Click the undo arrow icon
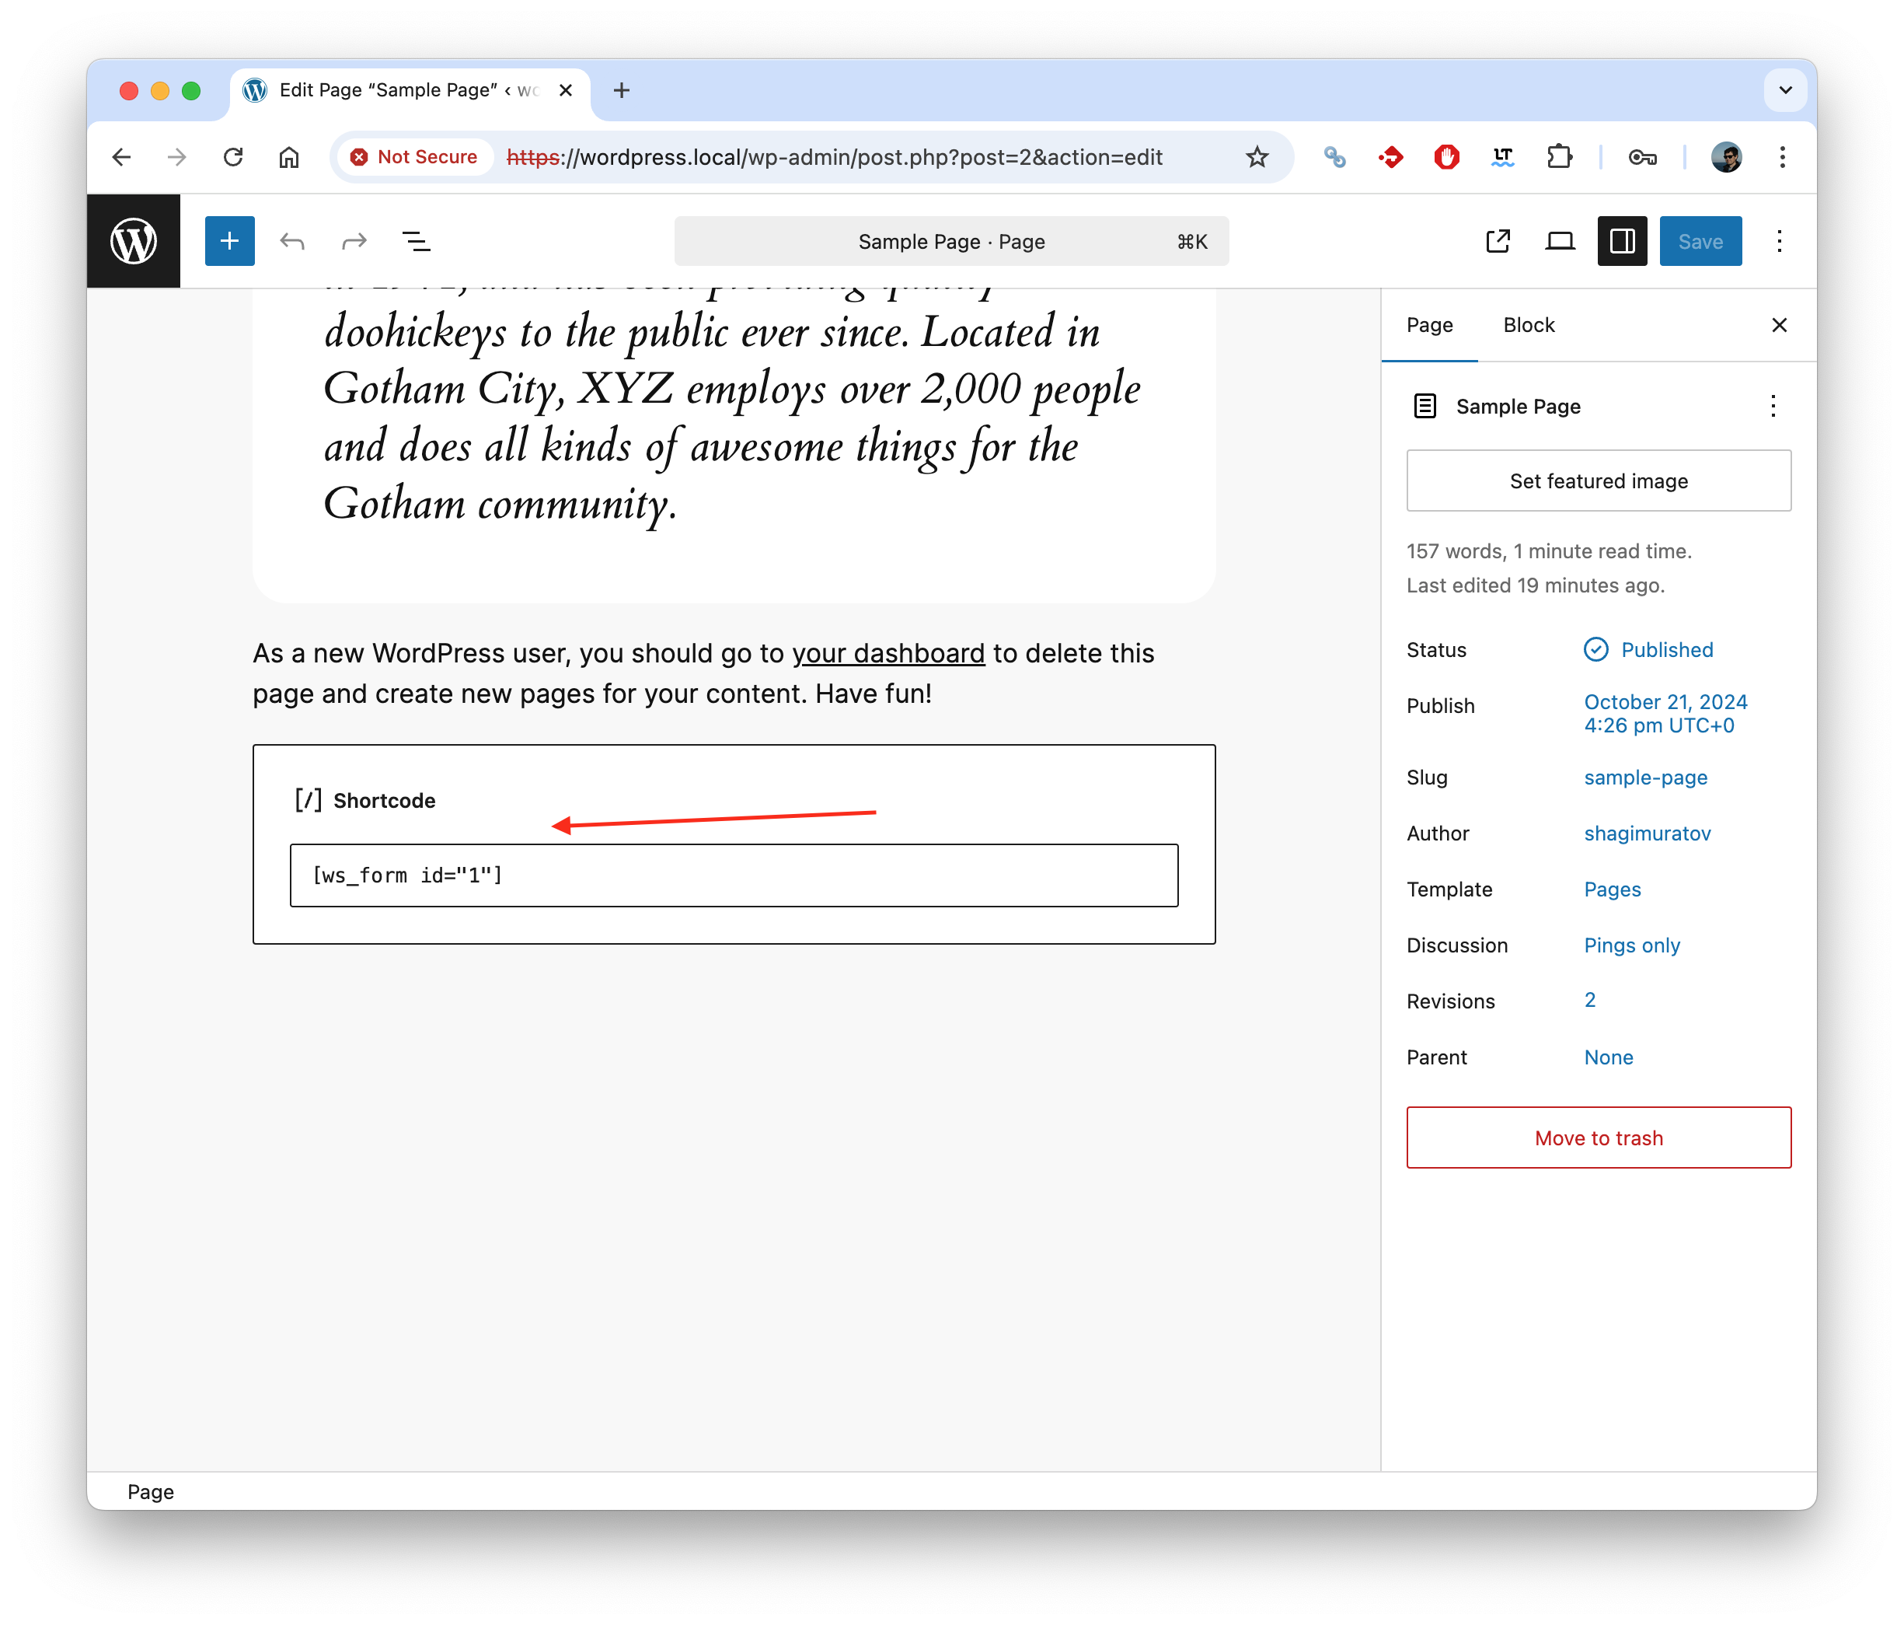The image size is (1904, 1625). (292, 241)
